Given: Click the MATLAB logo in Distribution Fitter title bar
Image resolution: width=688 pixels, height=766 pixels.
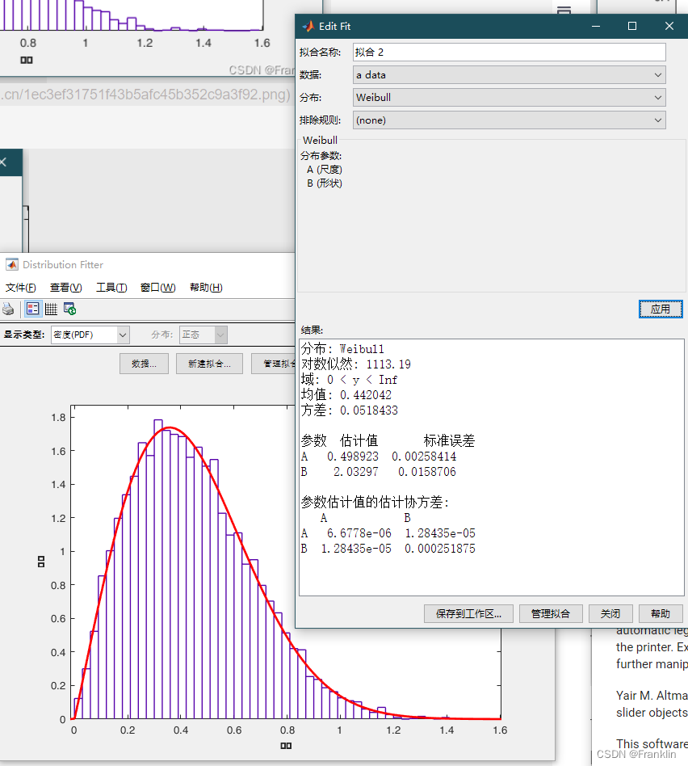Looking at the screenshot, I should (12, 265).
